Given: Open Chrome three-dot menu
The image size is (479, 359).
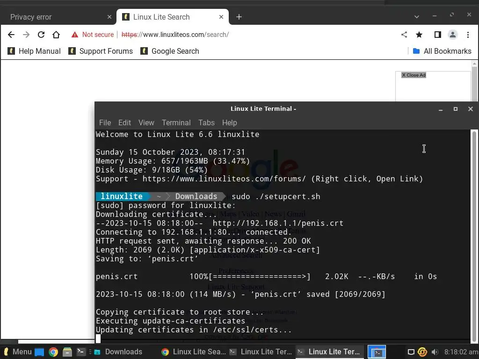Looking at the screenshot, I should [x=468, y=35].
